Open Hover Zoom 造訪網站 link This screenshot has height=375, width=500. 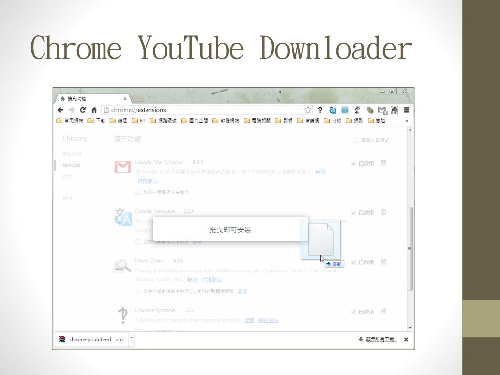(212, 280)
